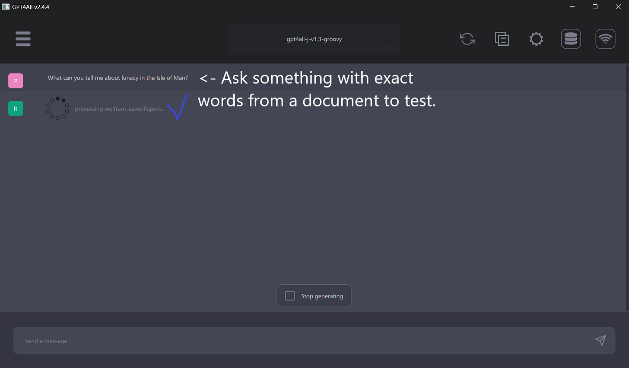Open settings via the gear icon

pos(536,39)
